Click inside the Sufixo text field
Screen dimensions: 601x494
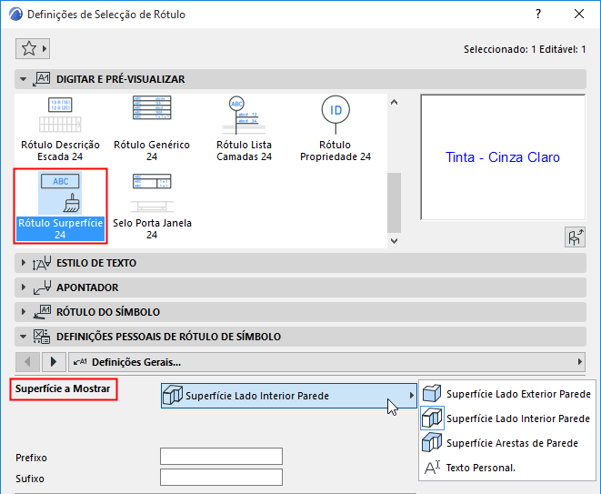(221, 478)
